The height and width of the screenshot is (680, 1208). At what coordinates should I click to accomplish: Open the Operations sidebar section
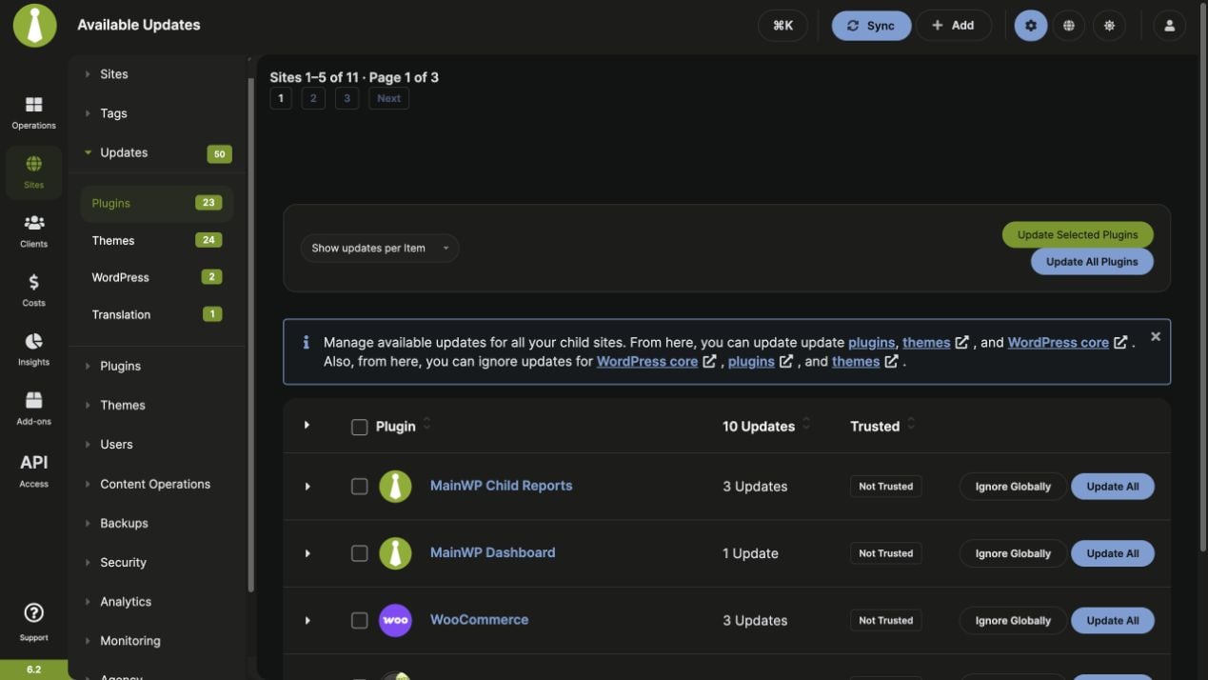[33, 112]
